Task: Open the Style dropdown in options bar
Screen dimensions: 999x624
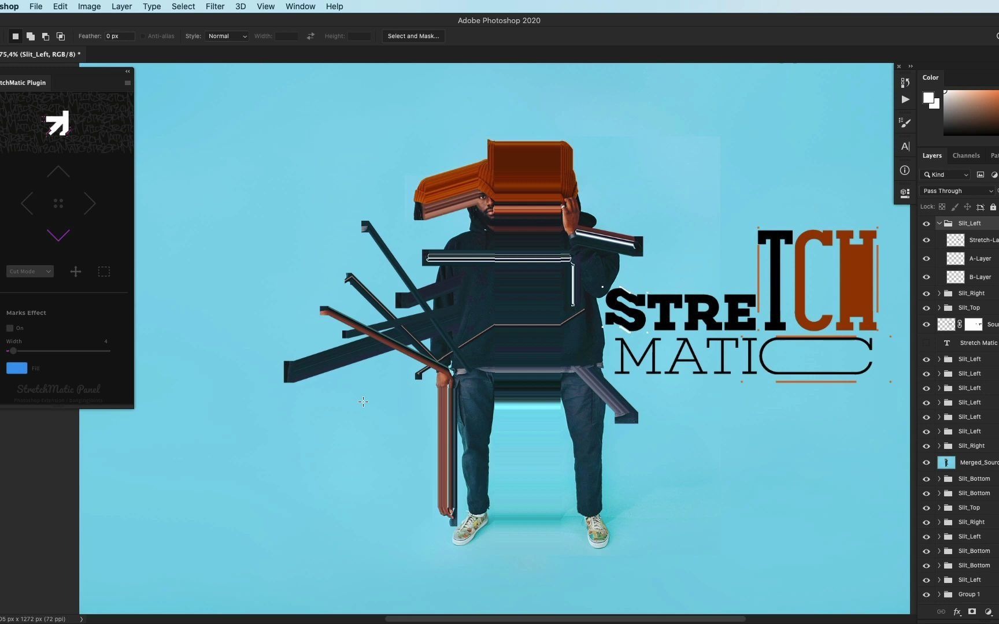Action: [x=226, y=36]
